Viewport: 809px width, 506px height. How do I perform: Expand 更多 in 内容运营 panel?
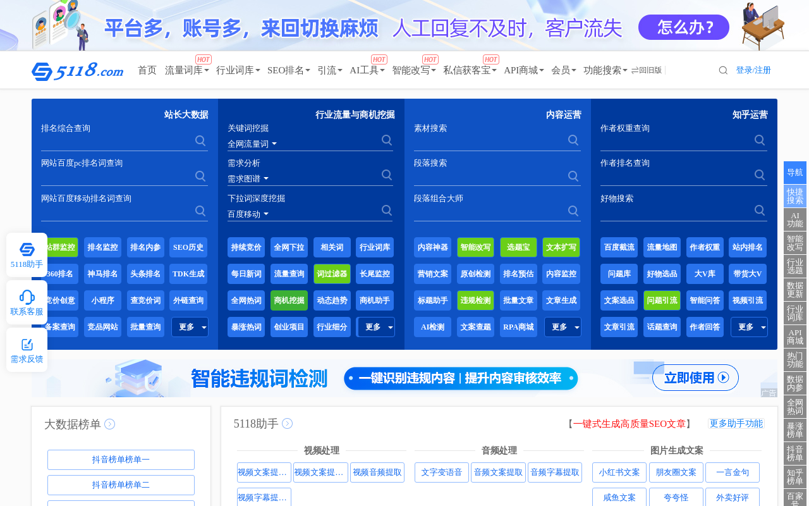563,327
